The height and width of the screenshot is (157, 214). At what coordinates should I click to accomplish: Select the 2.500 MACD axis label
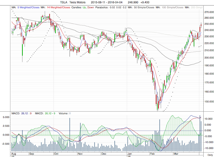pos(6,126)
